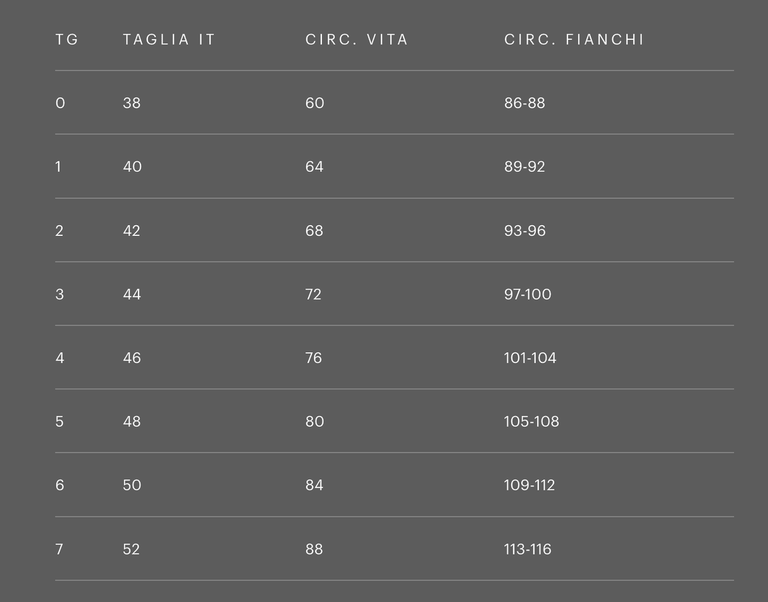Select the Italian size 38 cell

click(x=132, y=103)
